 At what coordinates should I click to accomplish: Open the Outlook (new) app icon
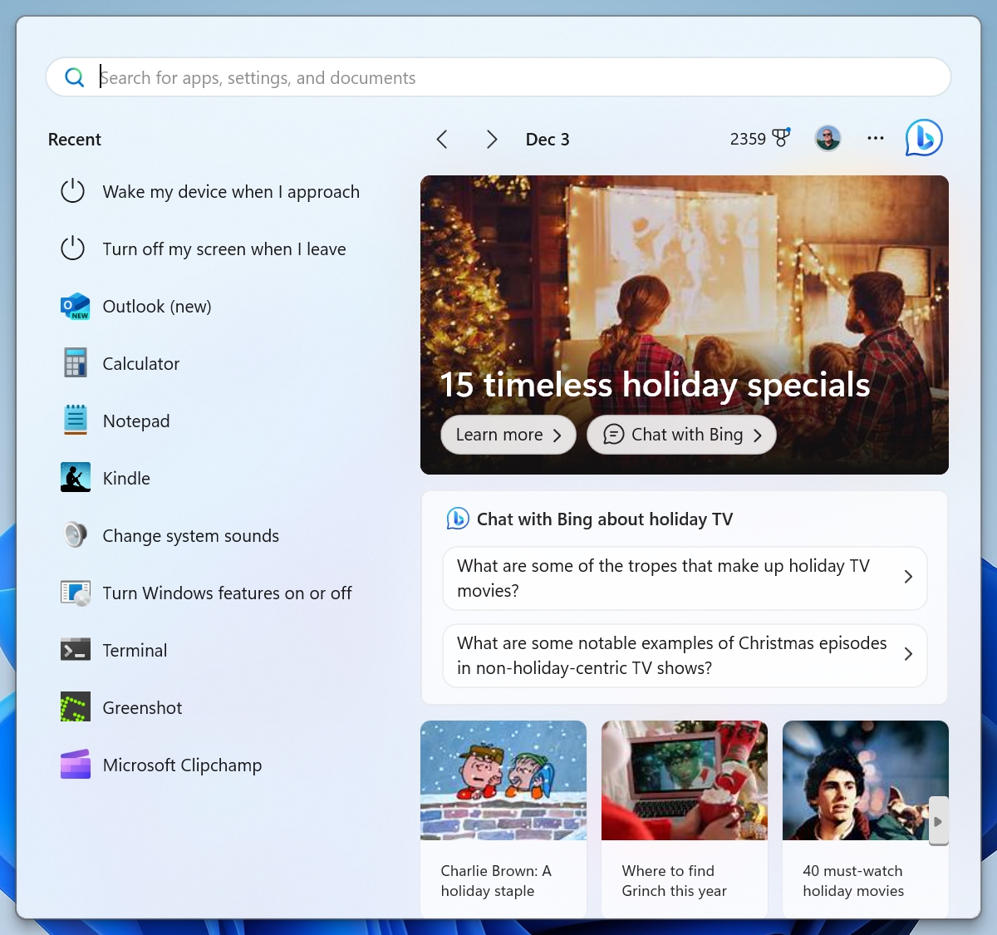(75, 307)
